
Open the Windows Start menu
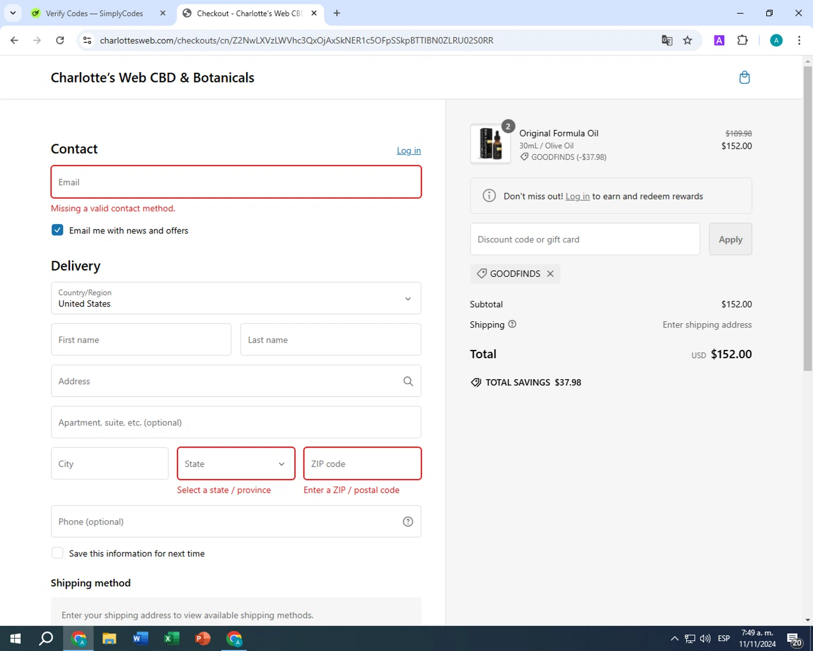click(x=15, y=639)
